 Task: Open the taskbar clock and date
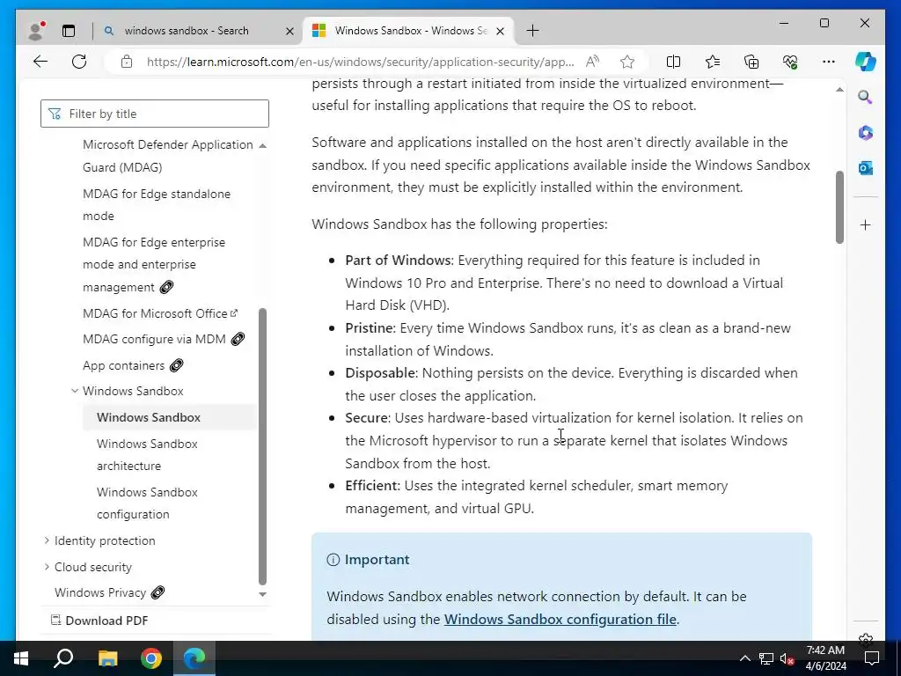point(825,658)
